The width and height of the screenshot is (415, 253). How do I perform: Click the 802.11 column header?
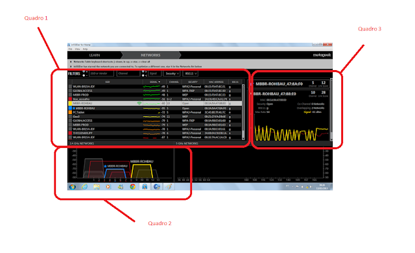coord(235,82)
